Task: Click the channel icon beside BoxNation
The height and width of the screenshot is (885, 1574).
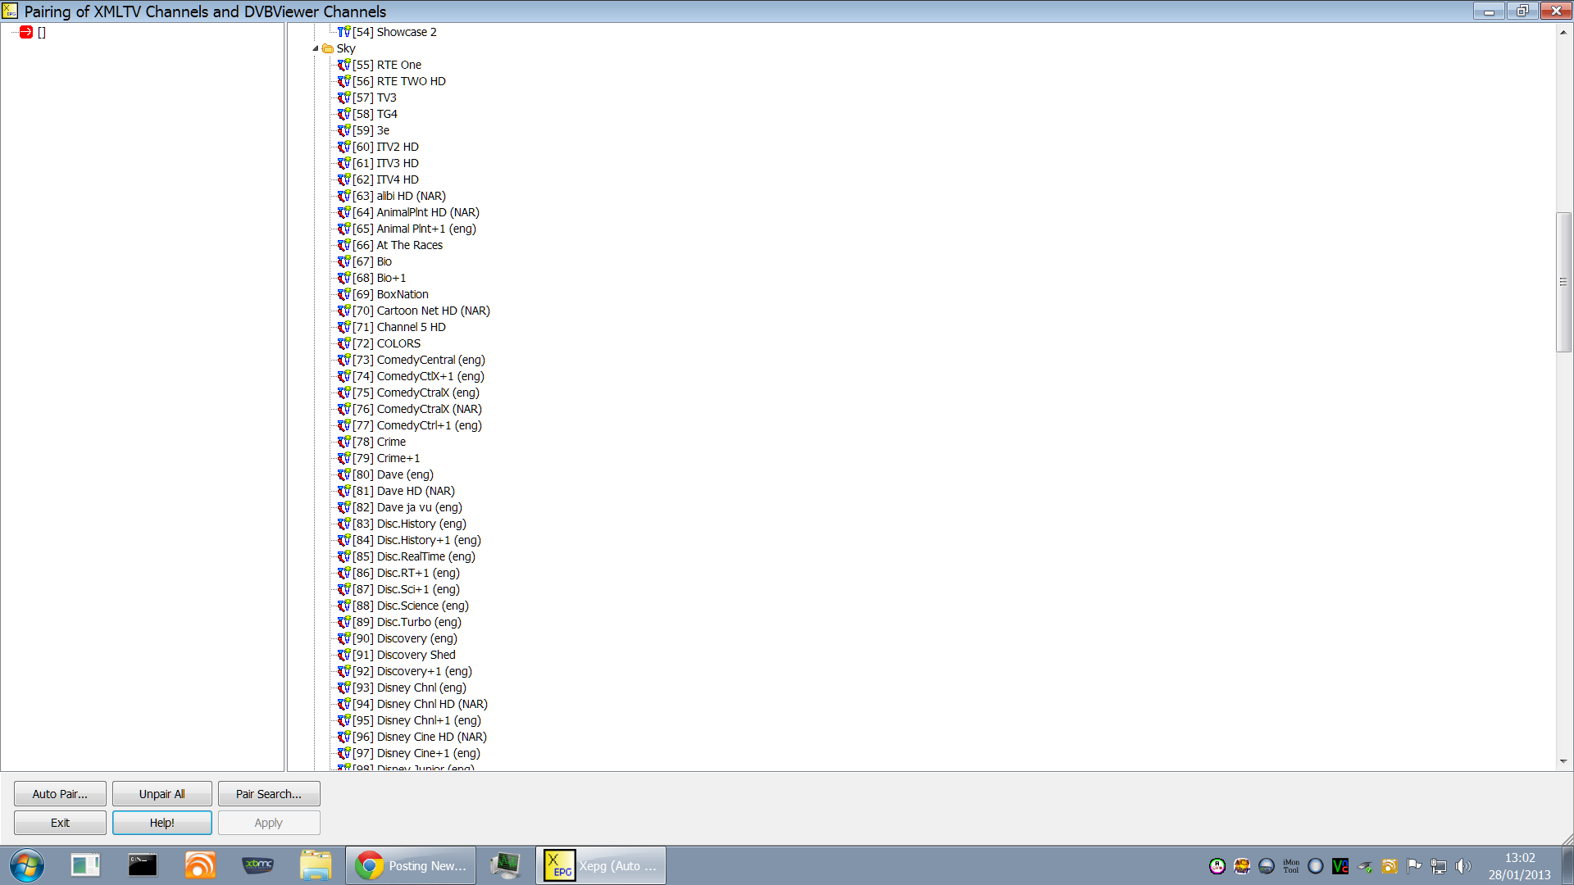Action: [x=343, y=294]
